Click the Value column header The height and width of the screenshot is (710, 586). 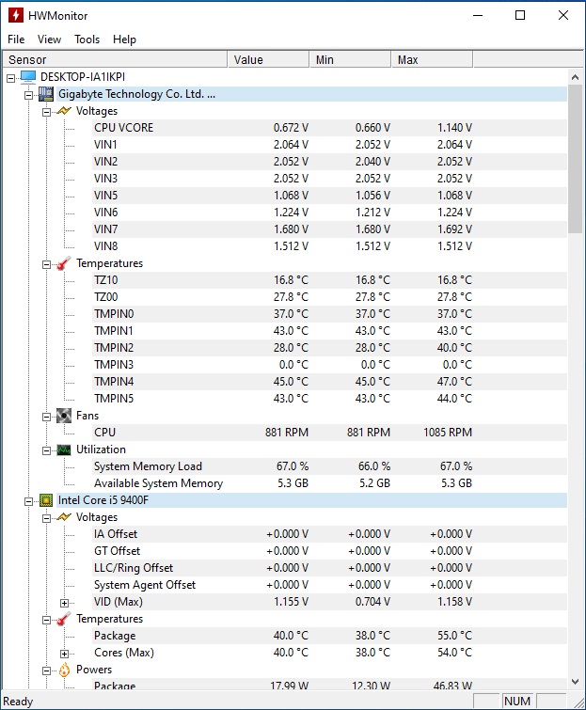[x=269, y=60]
